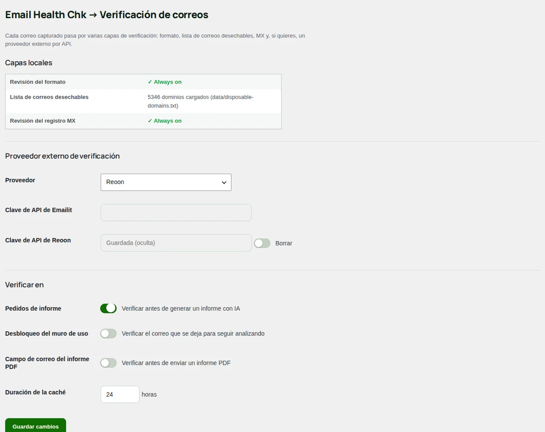Image resolution: width=545 pixels, height=432 pixels.
Task: Click the Proveedor field label
Action: [x=20, y=180]
